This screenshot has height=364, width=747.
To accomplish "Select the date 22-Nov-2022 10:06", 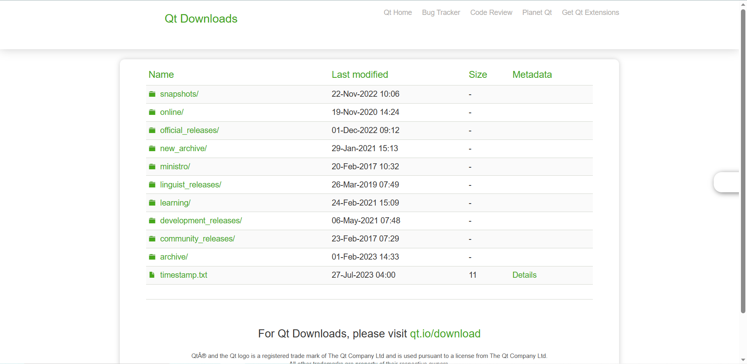I will 366,94.
